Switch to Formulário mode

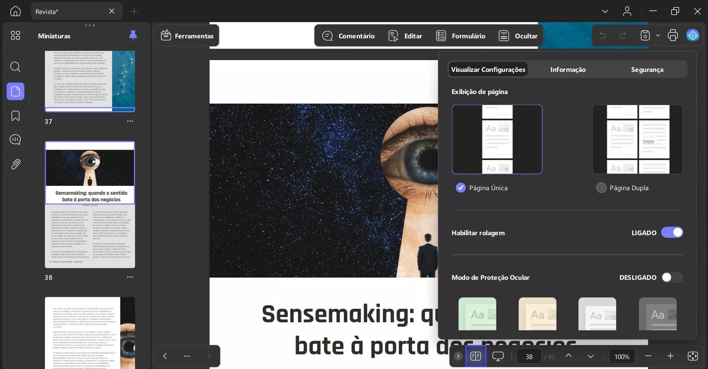click(x=460, y=36)
